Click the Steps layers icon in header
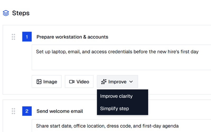This screenshot has height=132, width=211. point(6,13)
